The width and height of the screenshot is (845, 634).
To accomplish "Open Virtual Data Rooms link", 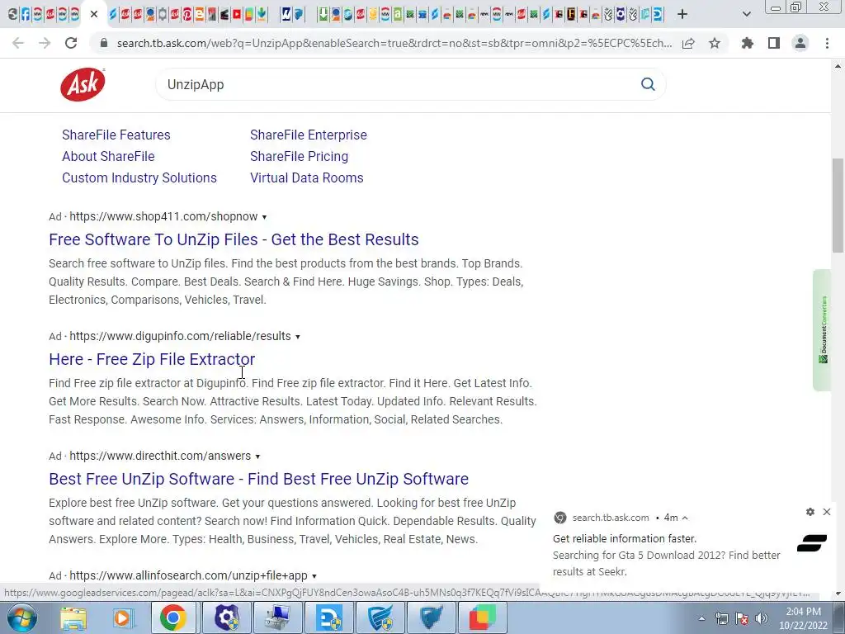I will tap(307, 178).
